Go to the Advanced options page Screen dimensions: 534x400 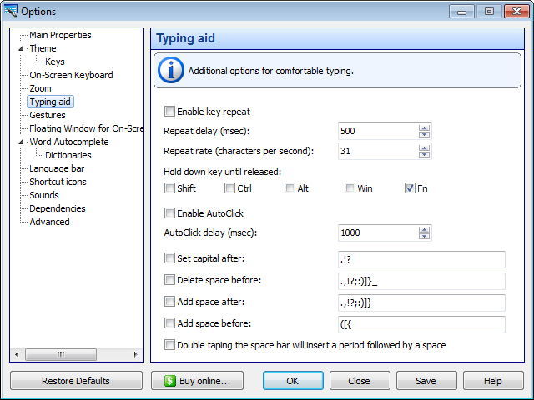point(49,222)
